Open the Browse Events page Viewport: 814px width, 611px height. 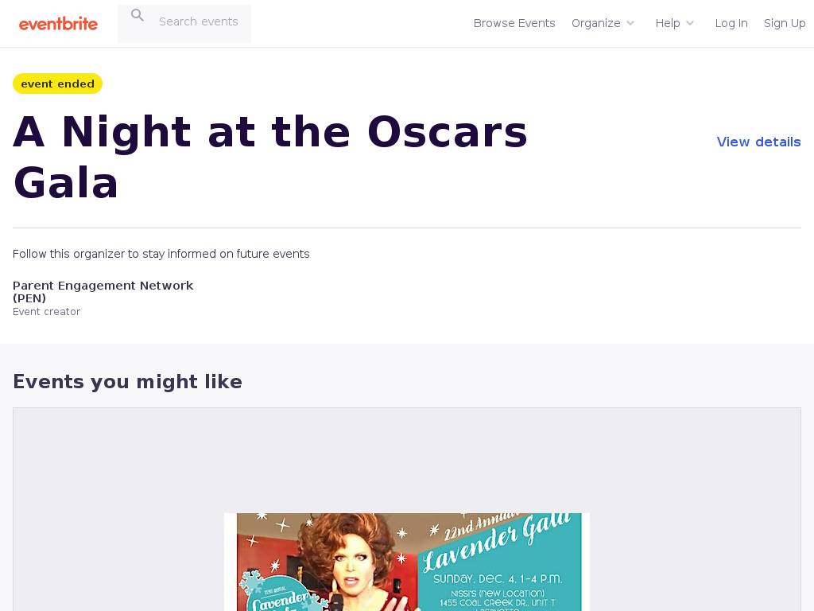514,23
